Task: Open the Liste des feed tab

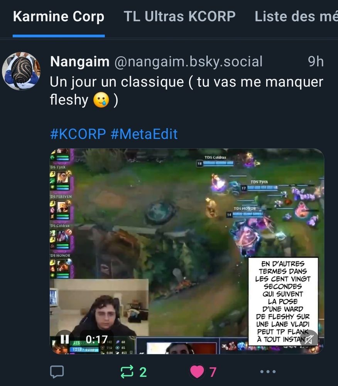Action: point(296,17)
